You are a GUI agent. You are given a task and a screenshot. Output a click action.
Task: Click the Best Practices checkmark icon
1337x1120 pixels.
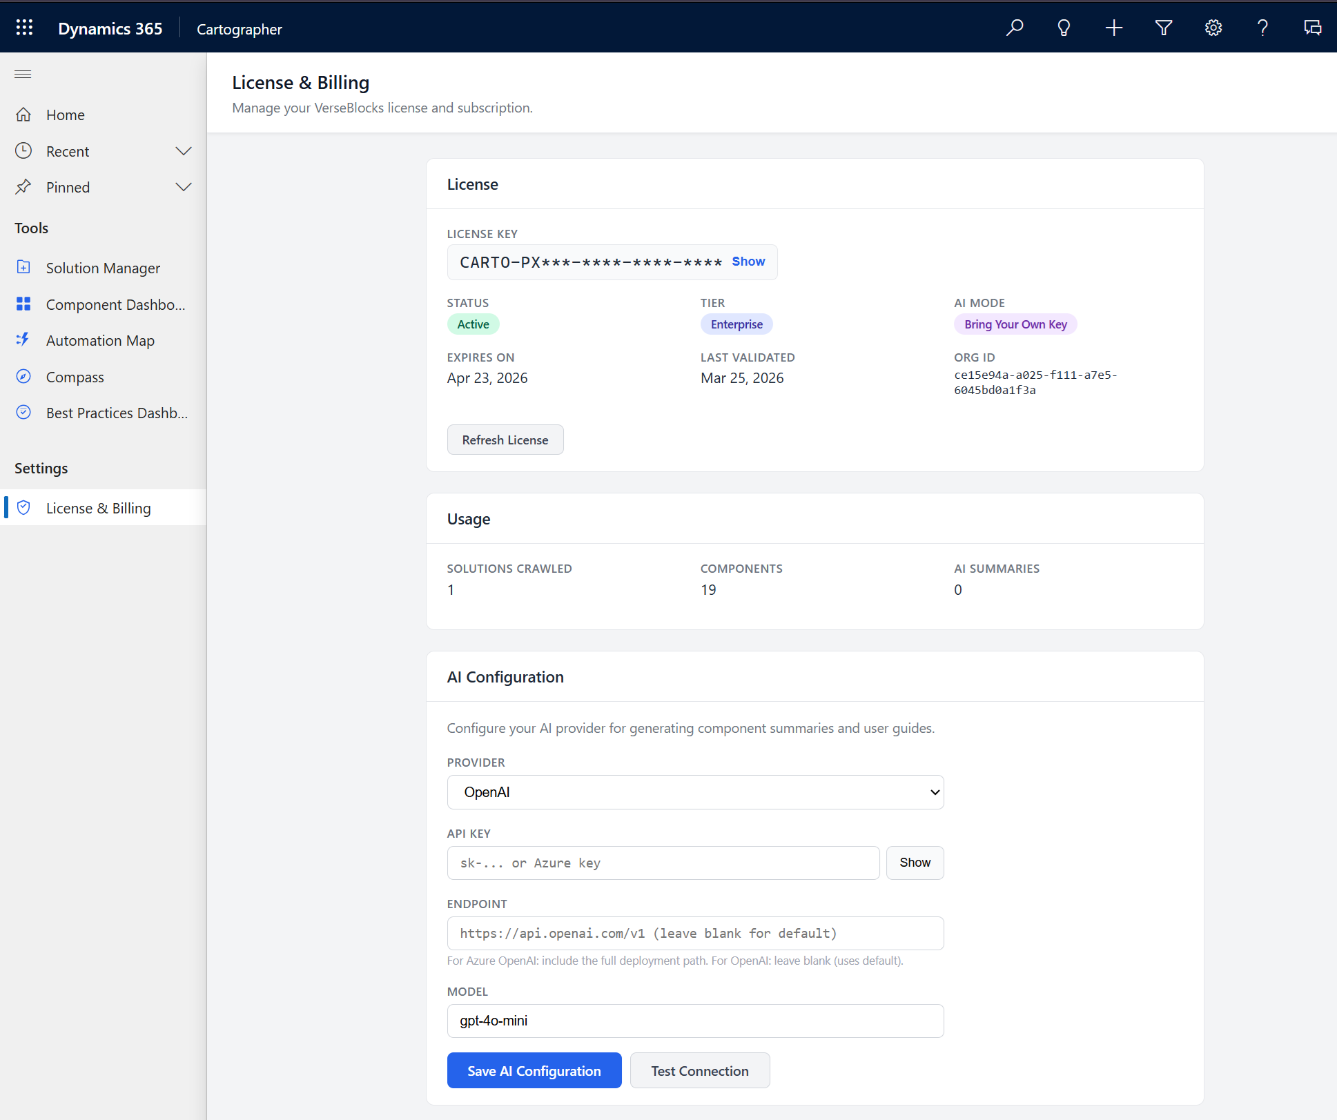(x=23, y=413)
